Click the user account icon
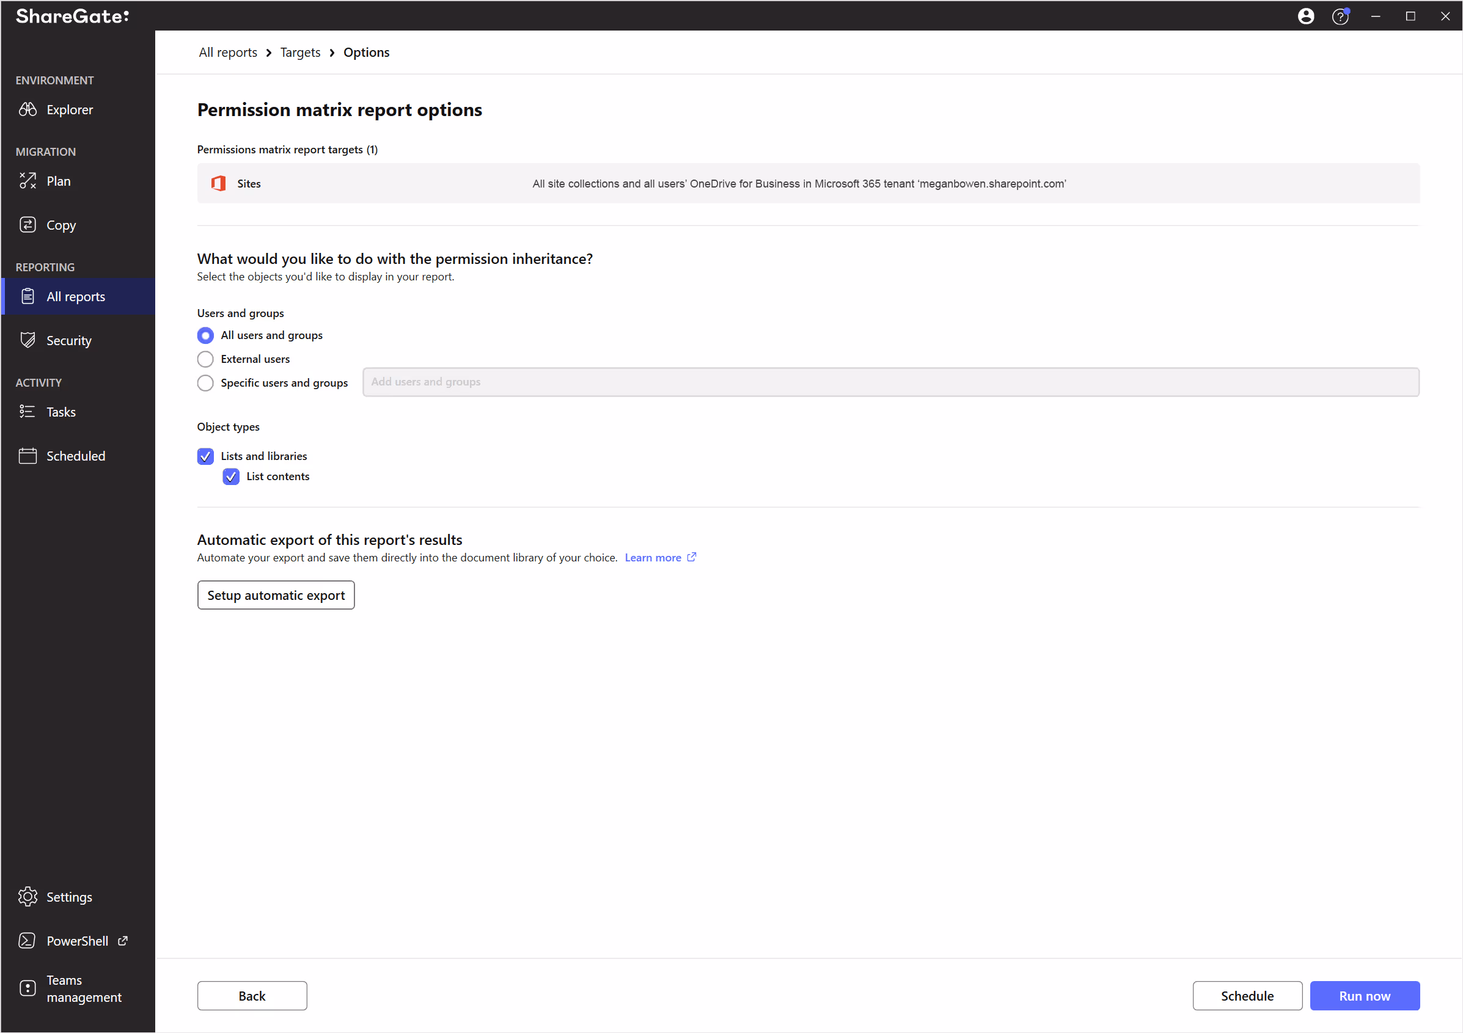The width and height of the screenshot is (1463, 1033). pyautogui.click(x=1305, y=16)
